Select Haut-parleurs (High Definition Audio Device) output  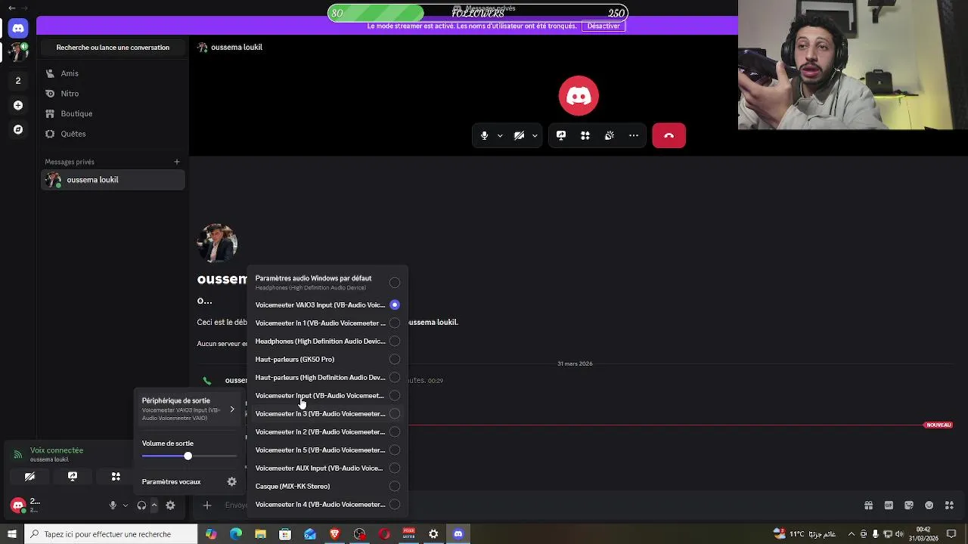click(327, 378)
